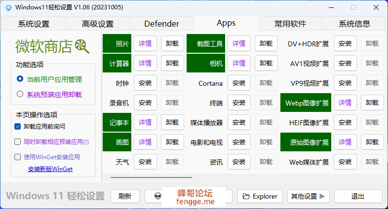The width and height of the screenshot is (388, 209).
Task: Click the 刷新 button
Action: pyautogui.click(x=125, y=196)
